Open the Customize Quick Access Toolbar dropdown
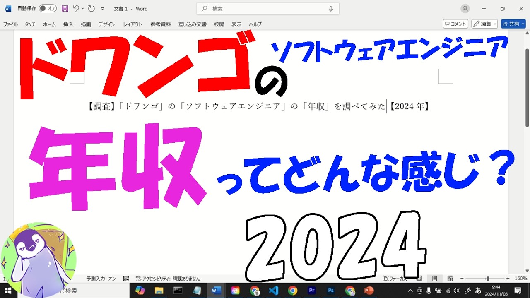530x298 pixels. tap(102, 9)
